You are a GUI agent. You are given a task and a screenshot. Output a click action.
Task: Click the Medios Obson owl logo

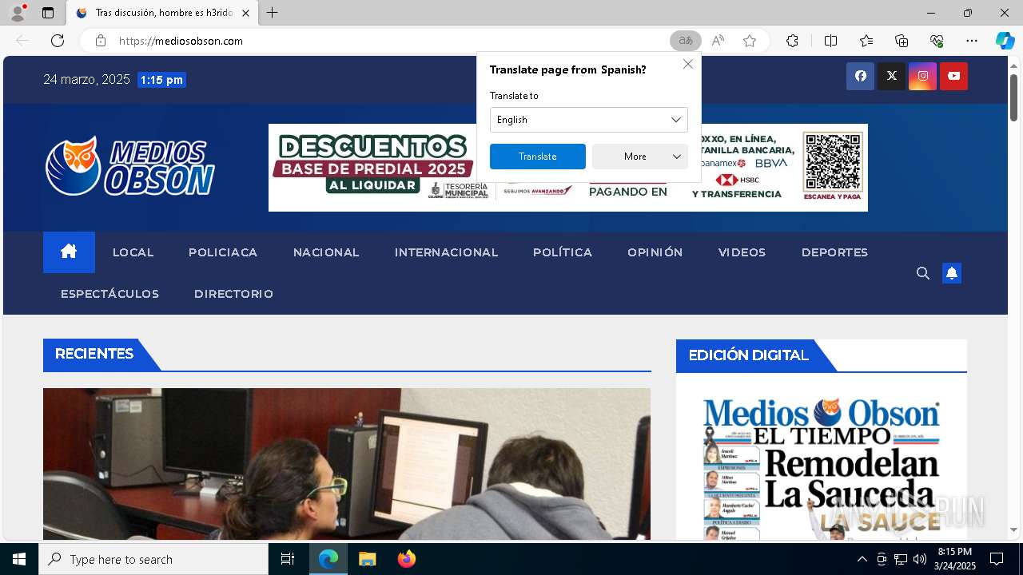pos(130,166)
